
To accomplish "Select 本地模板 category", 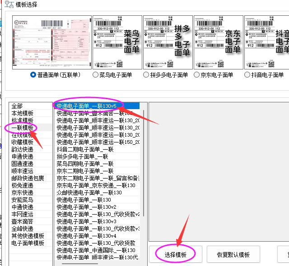I will coord(31,113).
